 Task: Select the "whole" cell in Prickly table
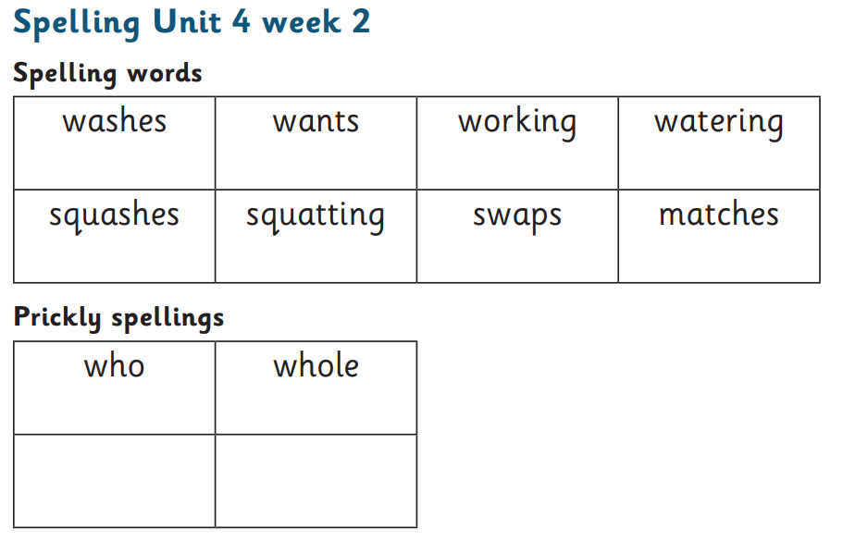point(316,387)
